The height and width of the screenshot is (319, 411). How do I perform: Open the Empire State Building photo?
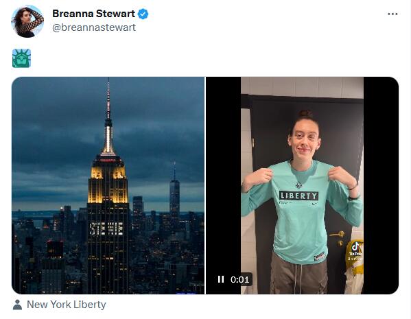108,185
